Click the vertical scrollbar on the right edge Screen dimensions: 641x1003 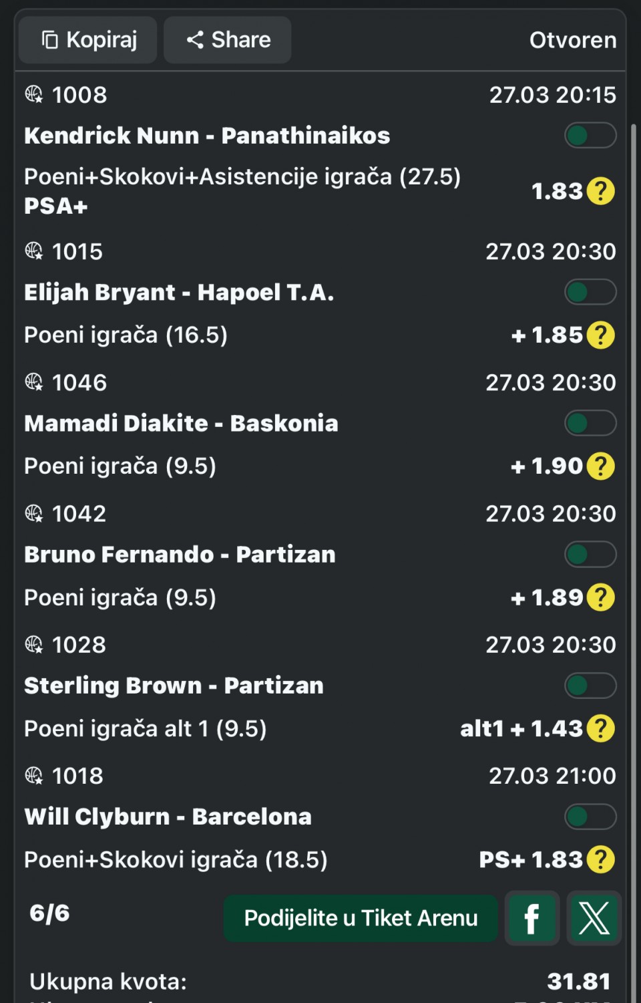click(x=633, y=468)
